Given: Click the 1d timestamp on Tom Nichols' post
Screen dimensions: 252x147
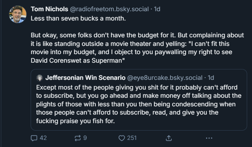Looking at the screenshot, I should 157,9.
